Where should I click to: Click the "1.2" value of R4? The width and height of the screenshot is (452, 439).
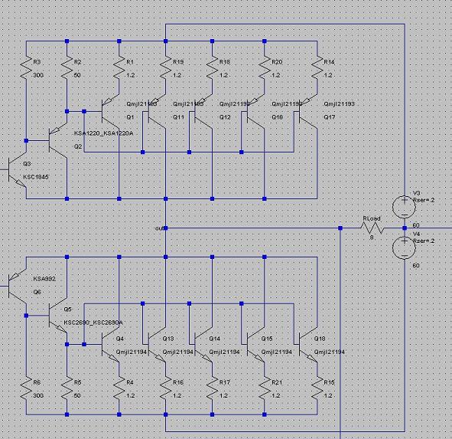pos(130,395)
